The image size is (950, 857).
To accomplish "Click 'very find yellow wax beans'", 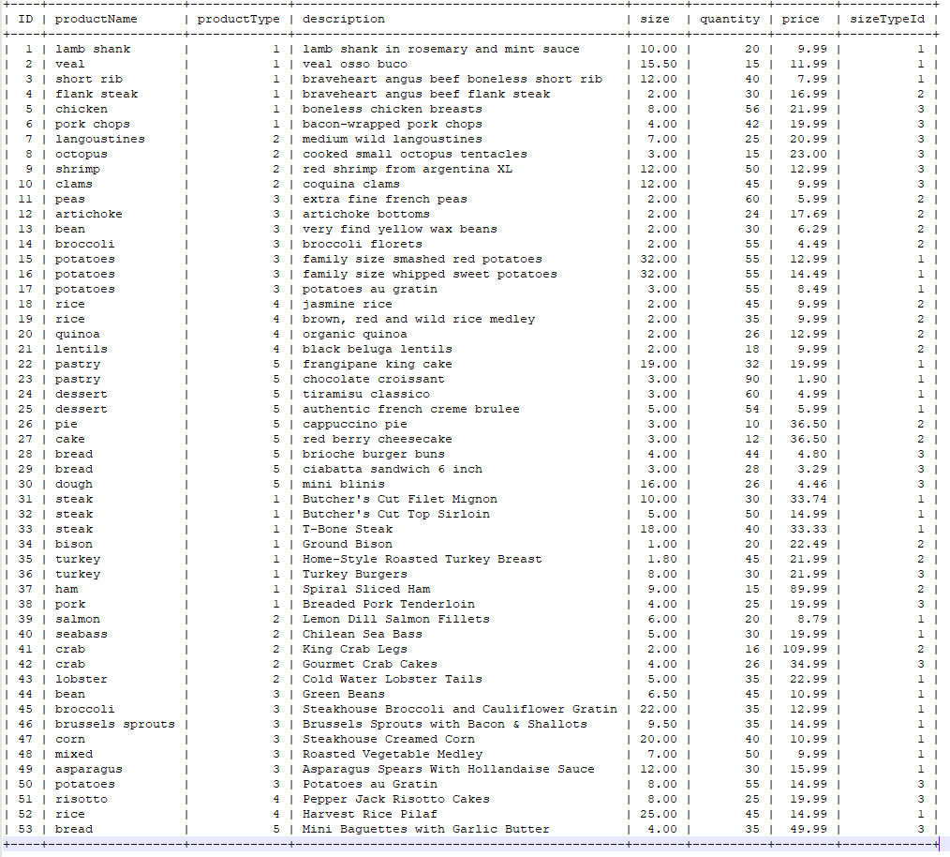I will pyautogui.click(x=400, y=230).
